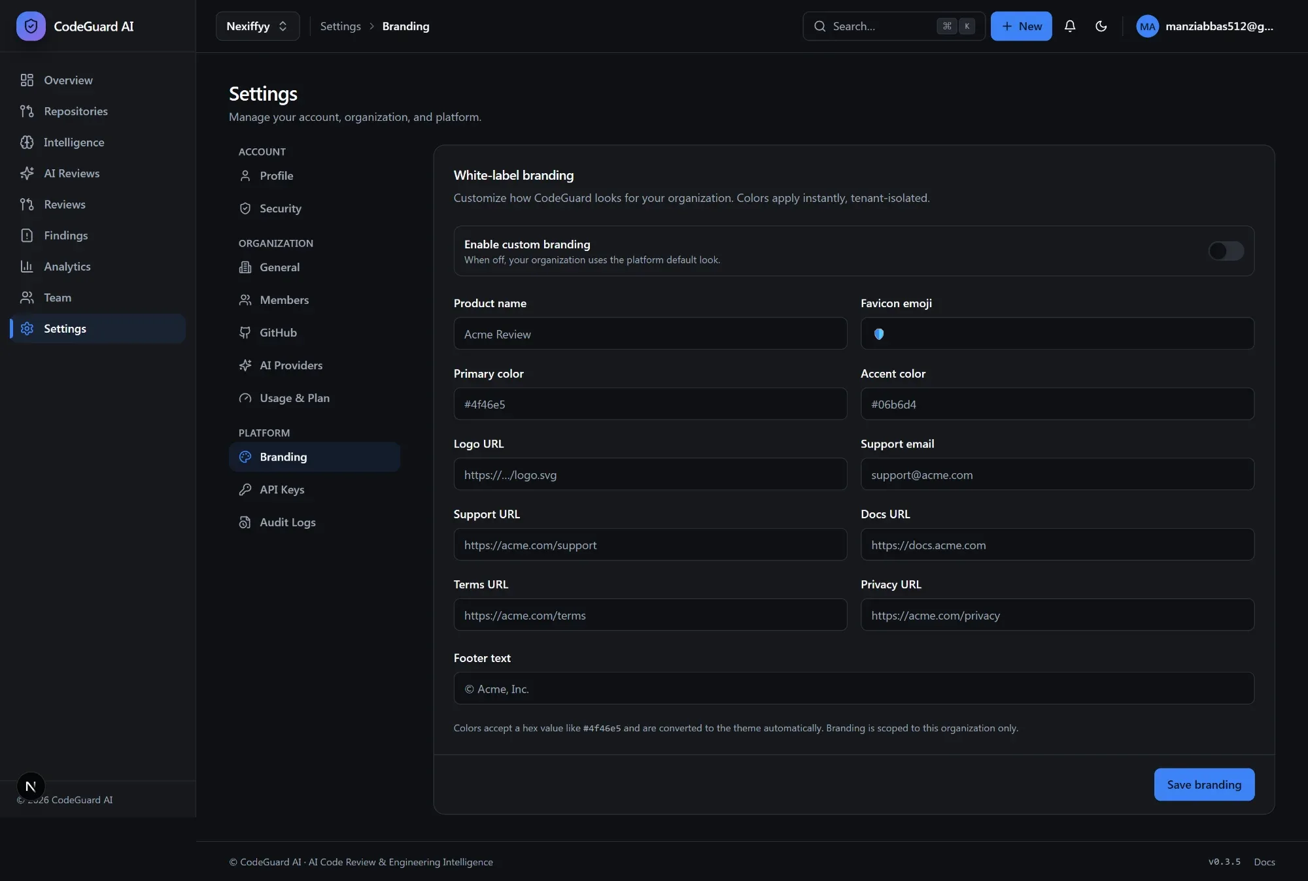This screenshot has height=881, width=1308.
Task: Switch to the API Keys tab
Action: (x=315, y=490)
